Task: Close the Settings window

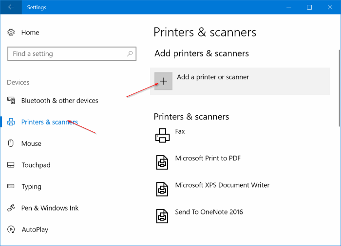Action: 330,7
